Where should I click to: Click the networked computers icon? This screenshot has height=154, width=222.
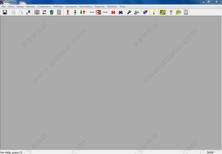(145, 12)
